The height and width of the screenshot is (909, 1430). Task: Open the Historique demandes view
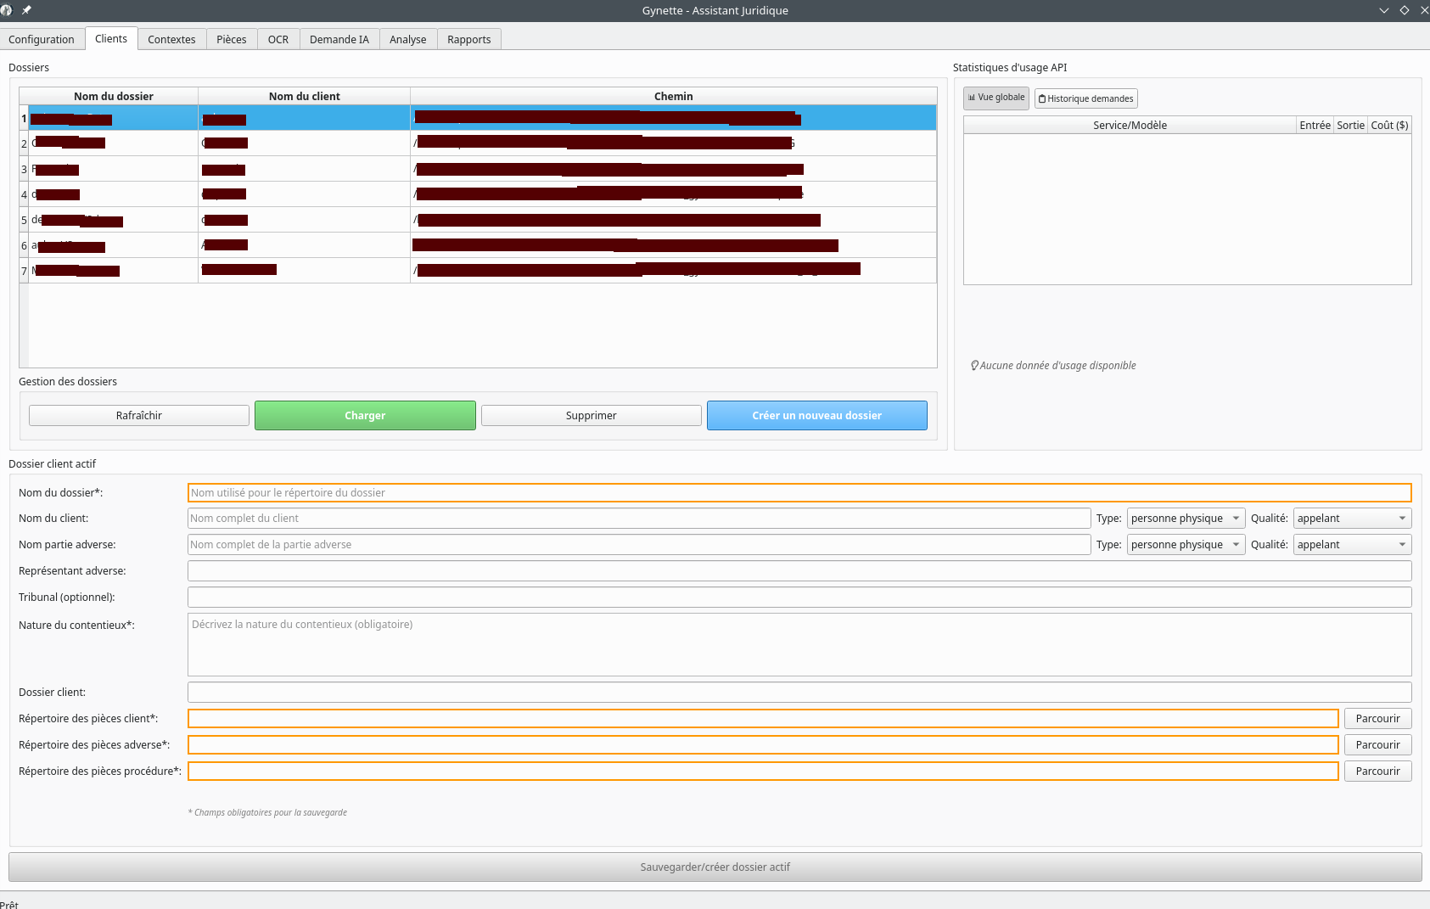(1085, 98)
